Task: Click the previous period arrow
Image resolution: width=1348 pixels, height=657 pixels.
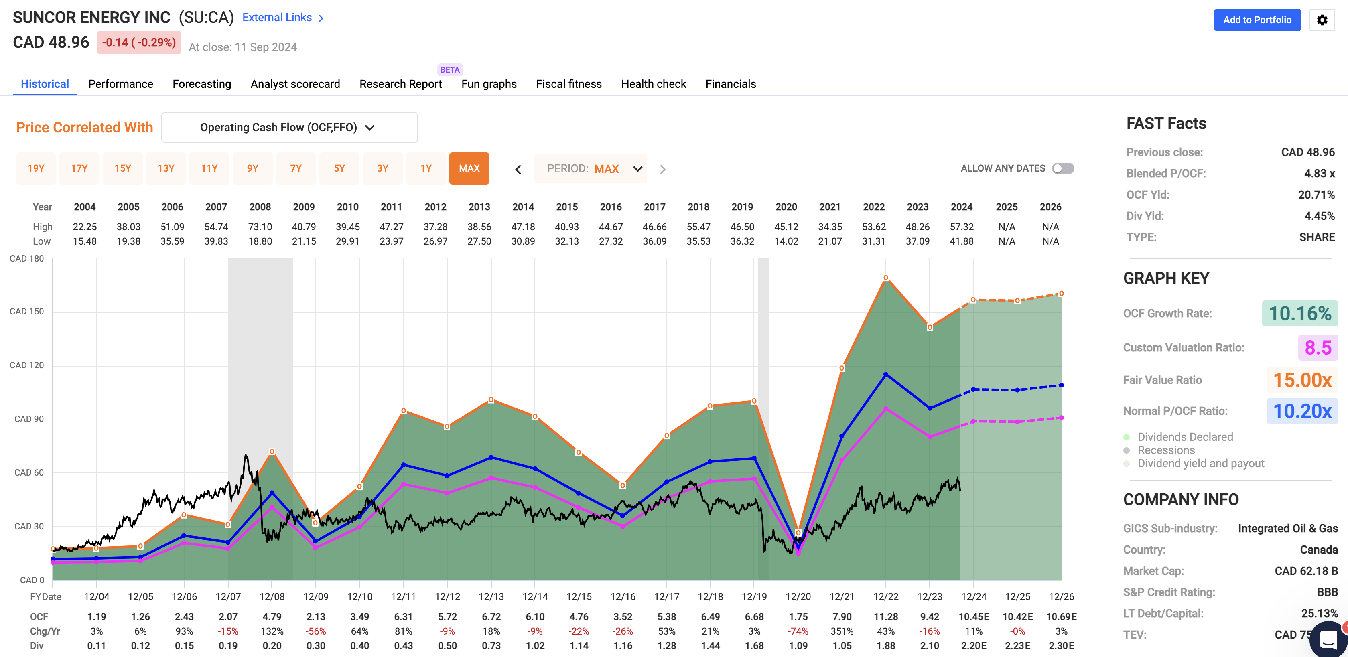Action: click(x=518, y=170)
